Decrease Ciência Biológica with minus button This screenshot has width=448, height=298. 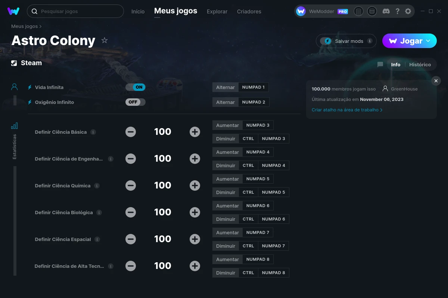tap(131, 212)
